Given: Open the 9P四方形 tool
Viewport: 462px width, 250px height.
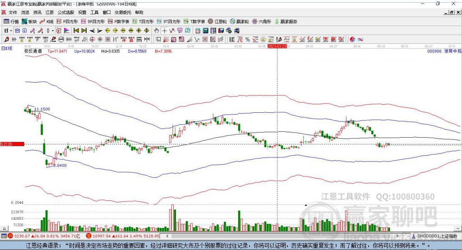Looking at the screenshot, I should pos(93,22).
